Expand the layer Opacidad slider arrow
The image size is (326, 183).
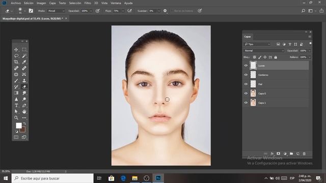(x=310, y=51)
